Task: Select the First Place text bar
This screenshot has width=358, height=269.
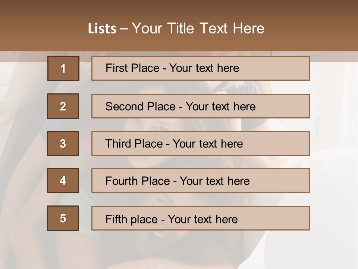Action: click(201, 68)
